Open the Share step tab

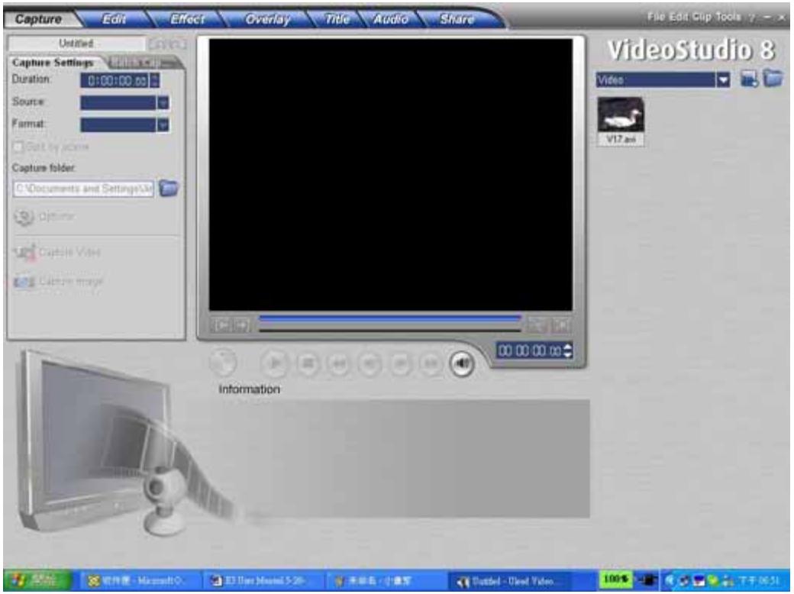pyautogui.click(x=457, y=19)
